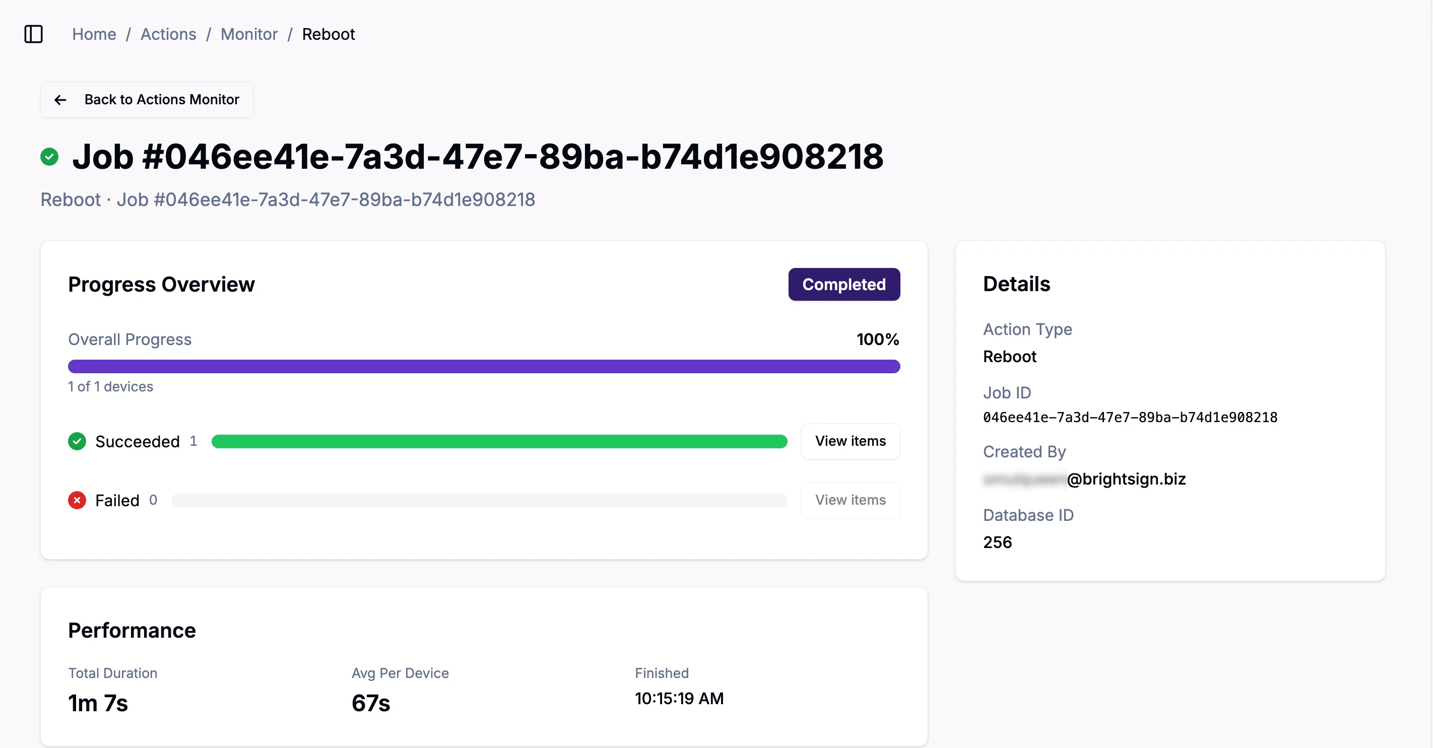Click the Succeeded green checkmark icon
The image size is (1433, 748).
coord(77,442)
